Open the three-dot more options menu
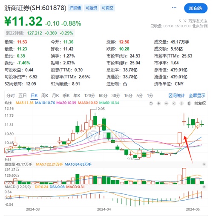 [174, 8]
